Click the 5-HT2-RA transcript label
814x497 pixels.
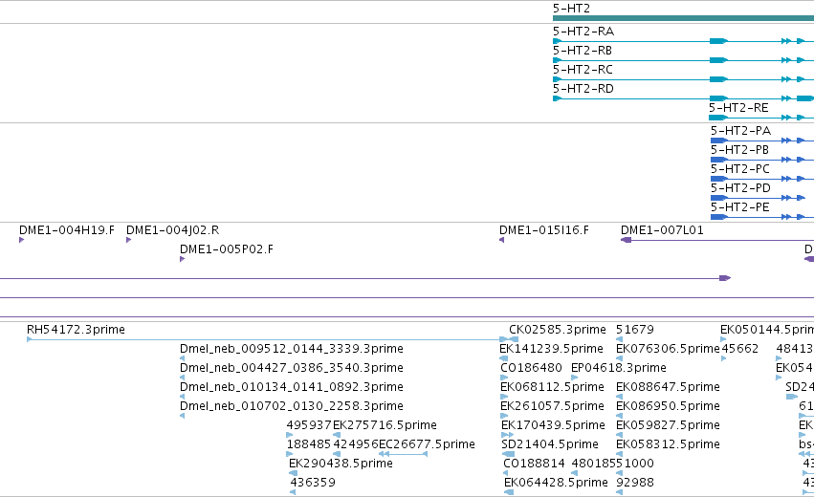click(x=583, y=32)
